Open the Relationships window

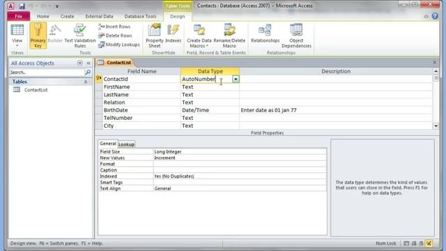tap(265, 34)
